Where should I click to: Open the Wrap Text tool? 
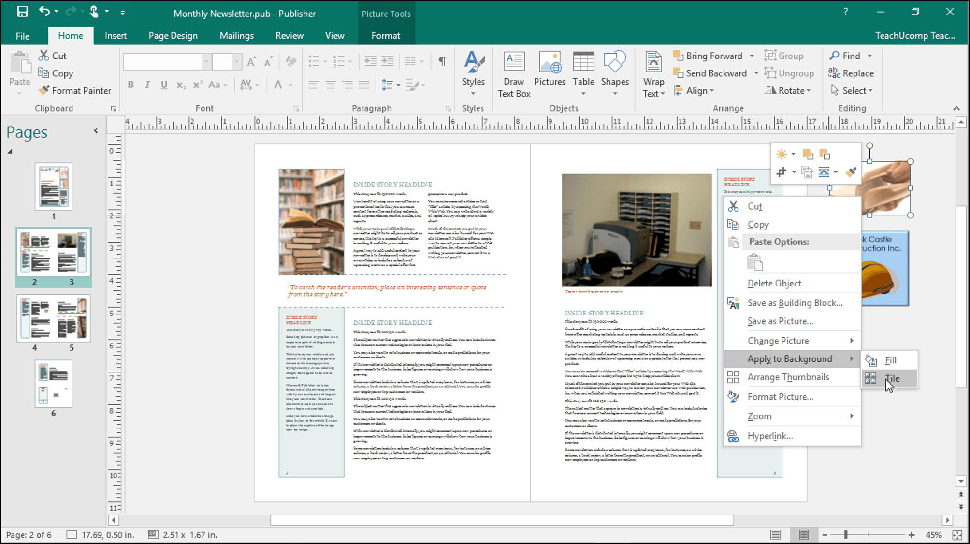coord(653,73)
